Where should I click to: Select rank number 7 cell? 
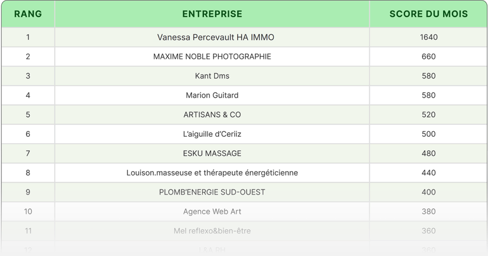(x=28, y=154)
